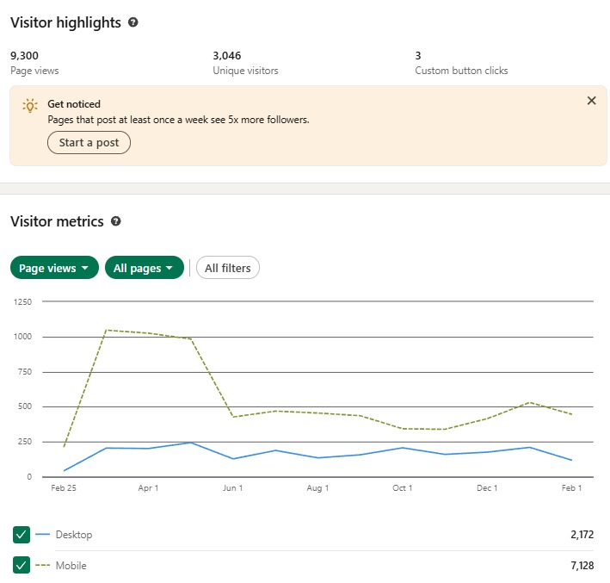The image size is (610, 583).
Task: Click the Desktop total 2,172
Action: [582, 536]
